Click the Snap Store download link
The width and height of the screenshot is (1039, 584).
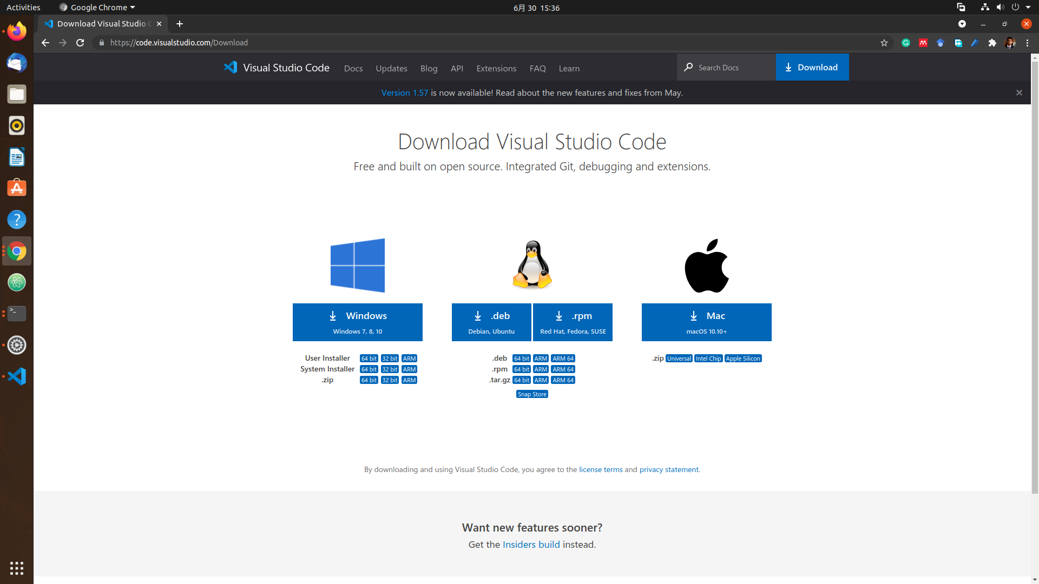coord(531,394)
